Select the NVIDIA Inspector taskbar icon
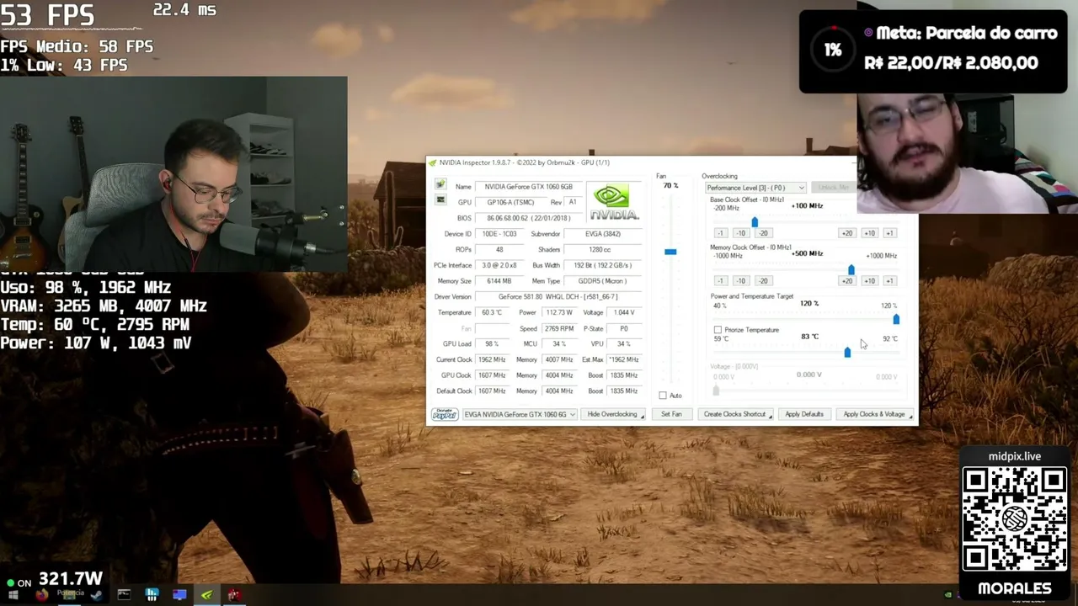 click(x=206, y=596)
